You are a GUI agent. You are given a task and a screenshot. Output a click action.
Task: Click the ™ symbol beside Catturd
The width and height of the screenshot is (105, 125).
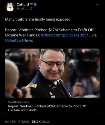pos(31,4)
